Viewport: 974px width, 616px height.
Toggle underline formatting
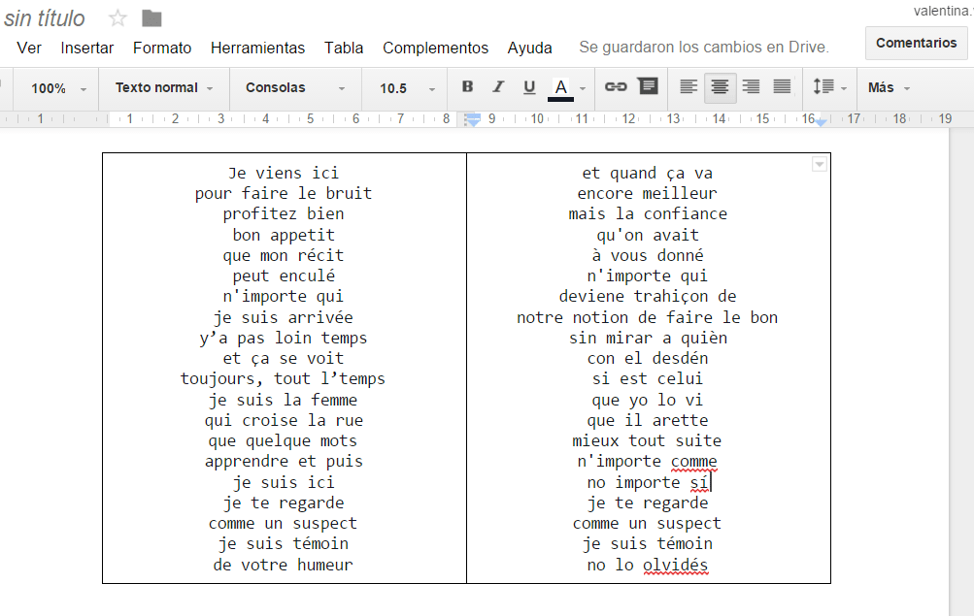[x=529, y=87]
